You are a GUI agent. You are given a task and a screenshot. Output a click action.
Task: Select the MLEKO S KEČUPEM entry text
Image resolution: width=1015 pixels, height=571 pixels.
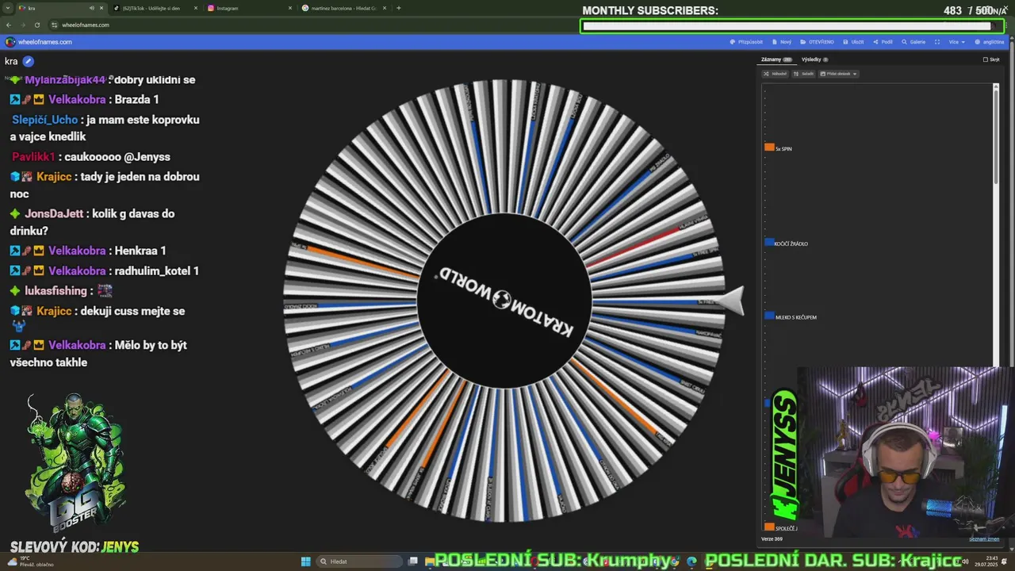795,317
